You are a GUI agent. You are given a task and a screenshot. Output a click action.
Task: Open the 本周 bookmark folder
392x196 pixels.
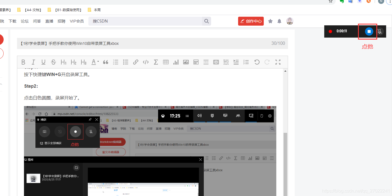pos(94,10)
